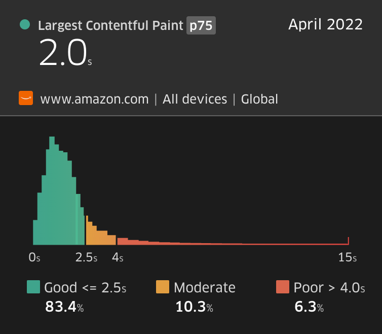Click the Amazon logo icon
This screenshot has width=382, height=334.
click(x=26, y=98)
